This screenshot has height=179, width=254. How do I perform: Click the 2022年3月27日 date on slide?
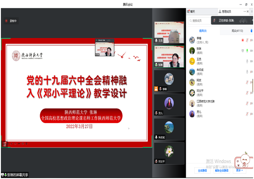click(x=79, y=127)
